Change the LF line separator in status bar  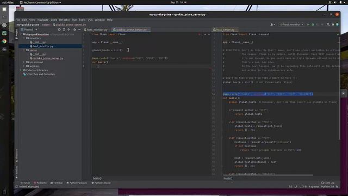click(x=296, y=187)
